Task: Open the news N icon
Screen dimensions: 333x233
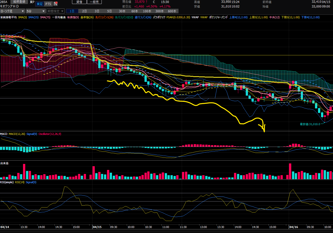Action: [55, 4]
